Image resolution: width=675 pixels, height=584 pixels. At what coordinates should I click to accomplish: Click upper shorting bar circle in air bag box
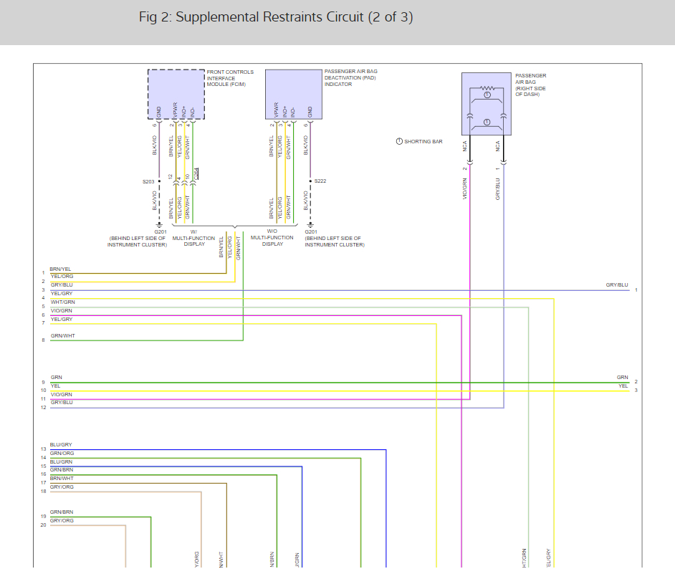tap(487, 95)
